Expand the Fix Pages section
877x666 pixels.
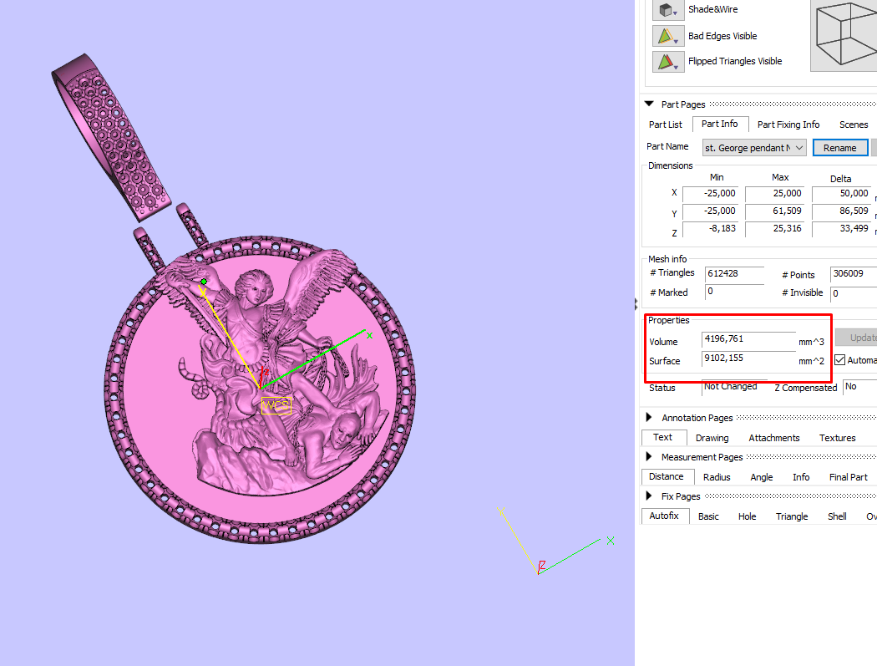coord(649,496)
